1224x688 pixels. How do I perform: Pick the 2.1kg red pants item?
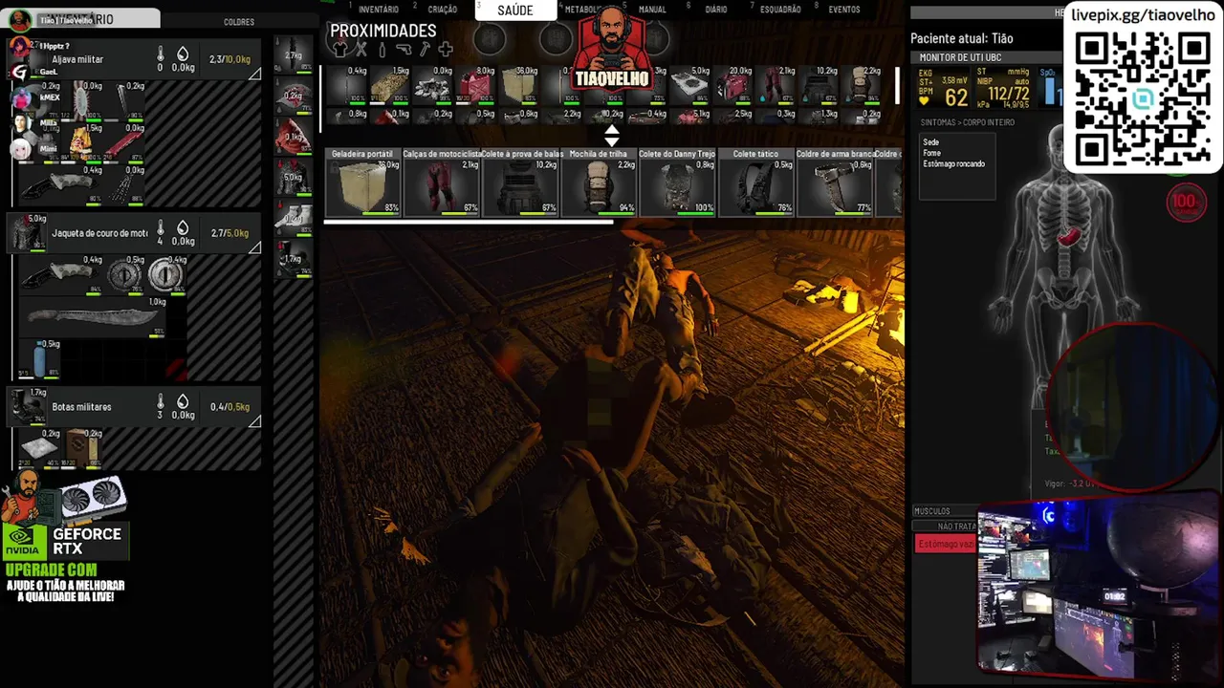click(776, 85)
